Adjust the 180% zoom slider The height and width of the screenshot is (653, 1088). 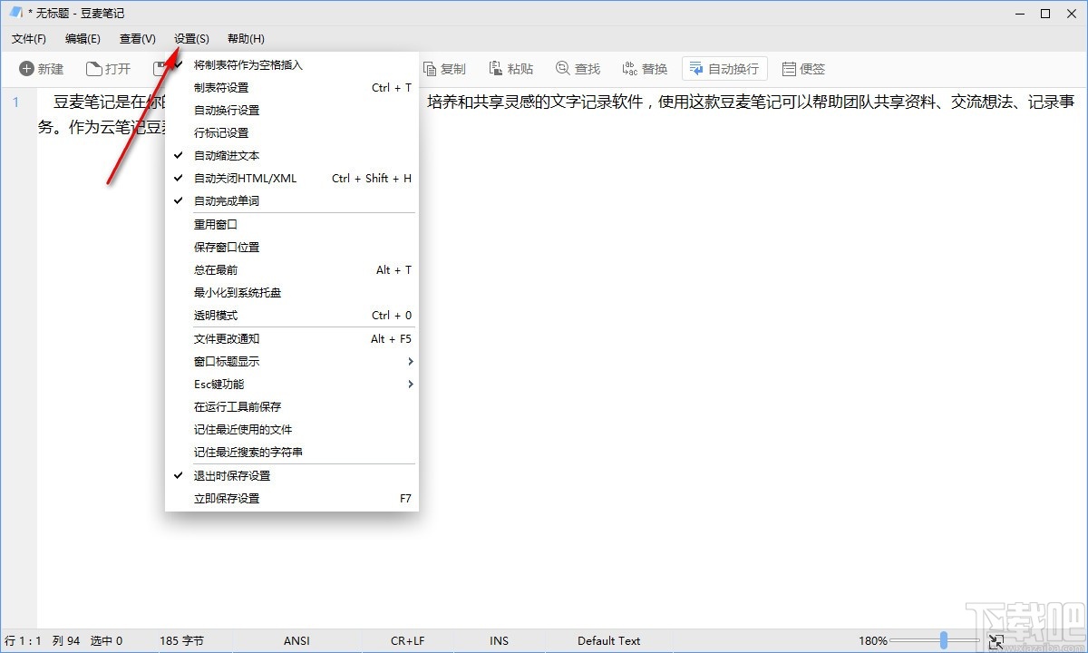pos(943,640)
